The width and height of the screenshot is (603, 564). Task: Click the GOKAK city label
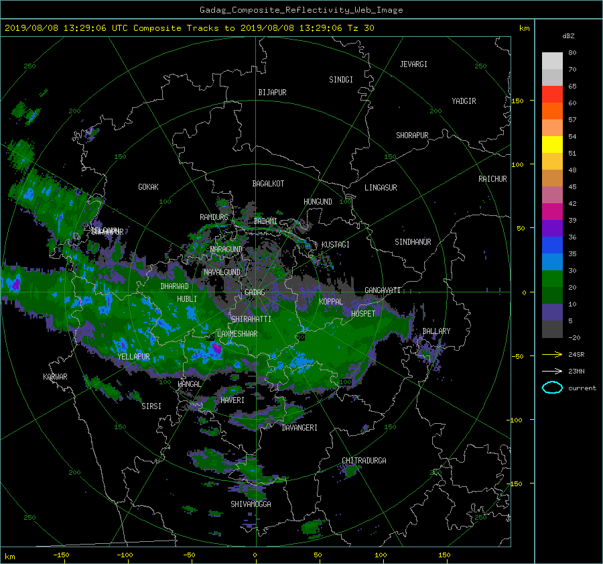pyautogui.click(x=149, y=187)
